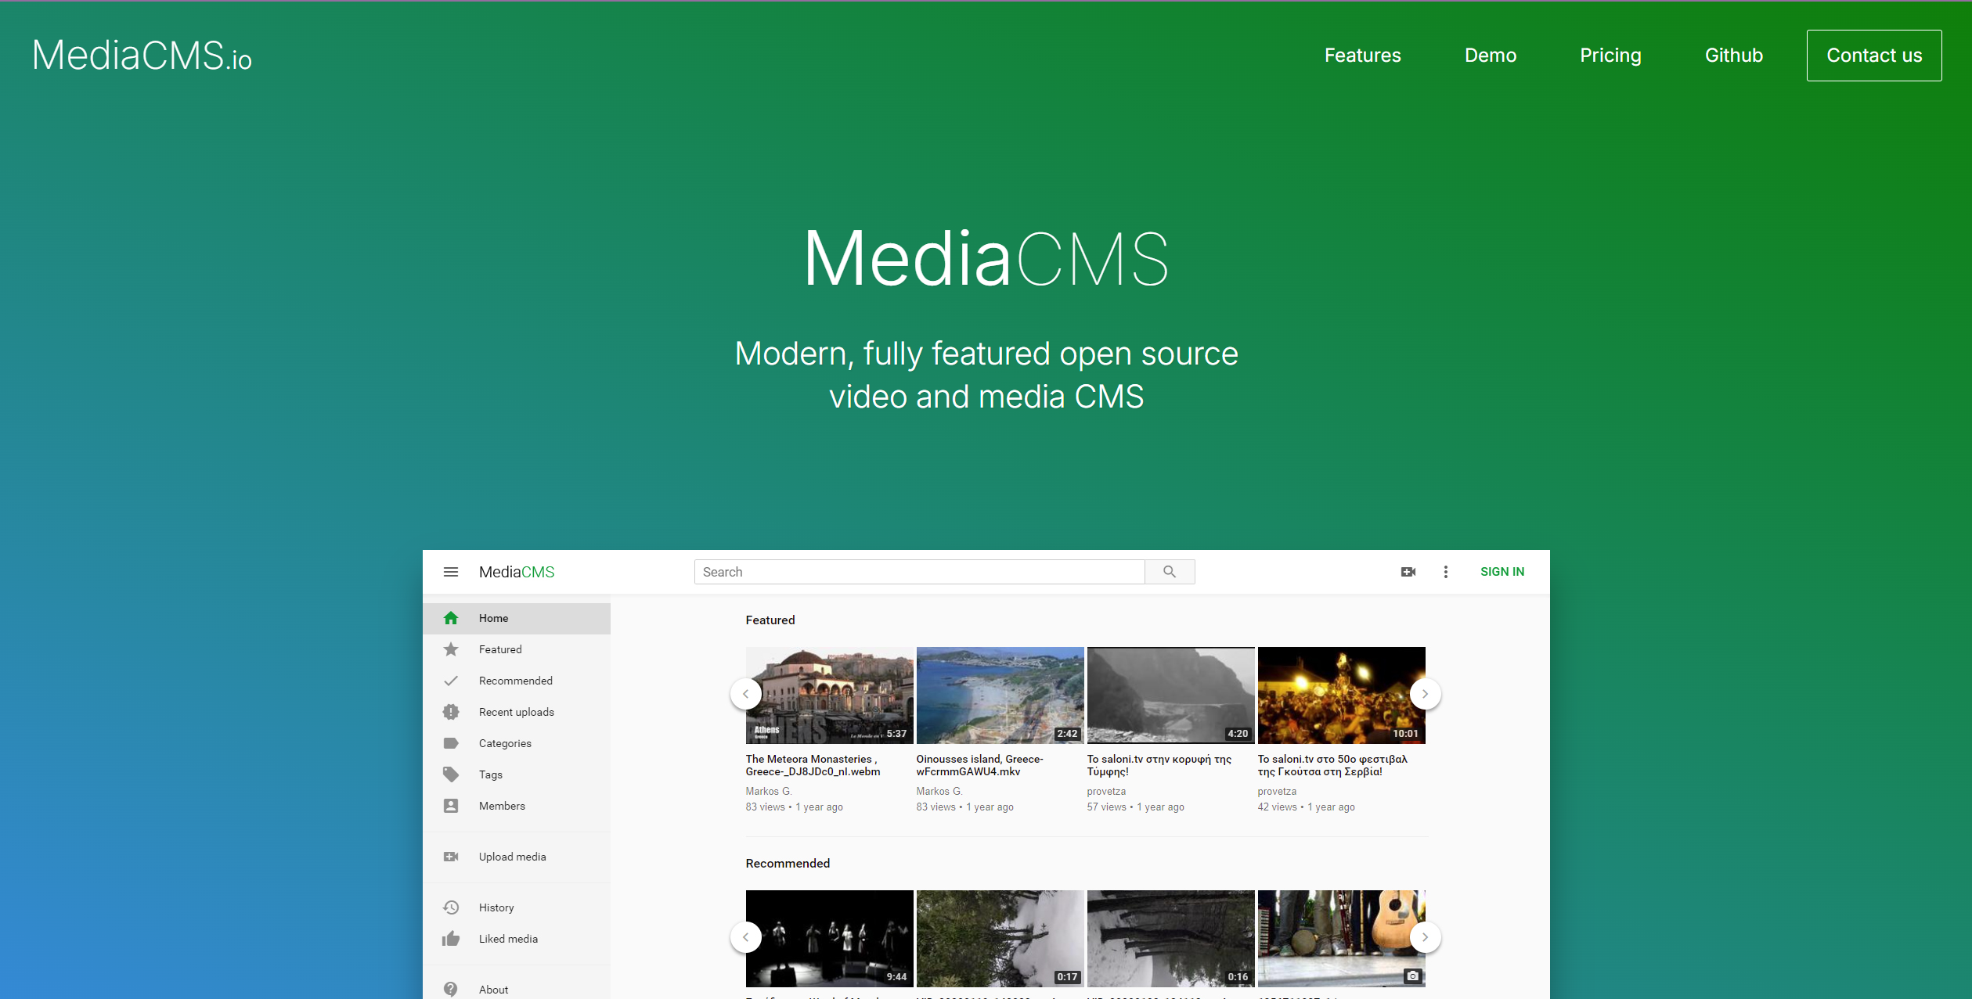The image size is (1972, 999).
Task: Open the Recommended thumbnail with 0:17 duration
Action: [x=1000, y=938]
